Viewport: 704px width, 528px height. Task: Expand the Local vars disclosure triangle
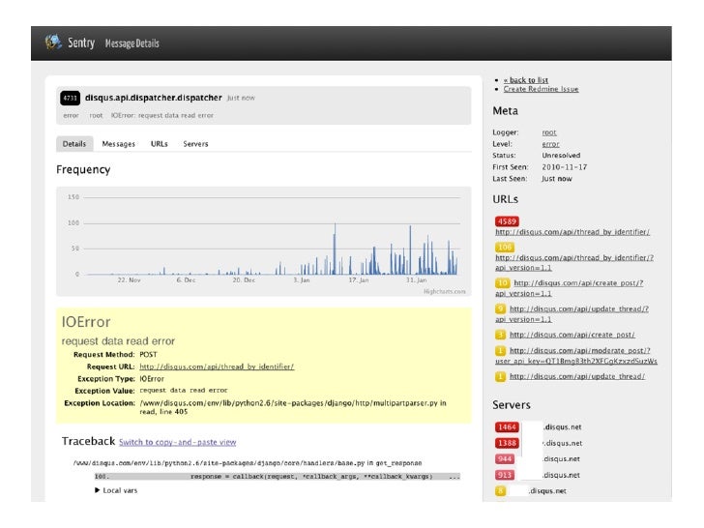click(97, 490)
